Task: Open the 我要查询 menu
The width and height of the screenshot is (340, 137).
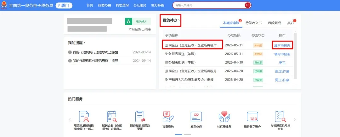Action: (x=122, y=5)
